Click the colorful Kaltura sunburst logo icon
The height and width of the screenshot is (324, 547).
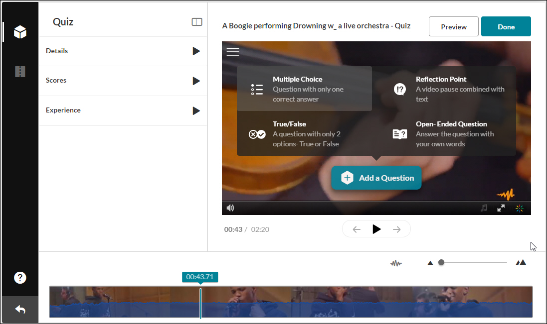click(x=520, y=208)
